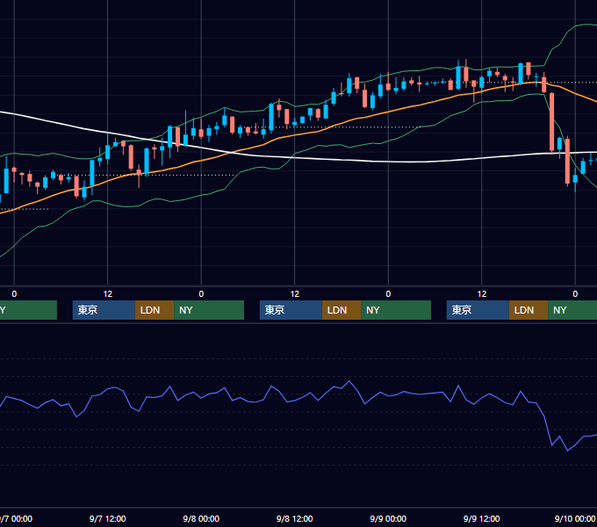Select the 9/8 00:00 date label
Viewport: 597px width, 527px height.
201,518
